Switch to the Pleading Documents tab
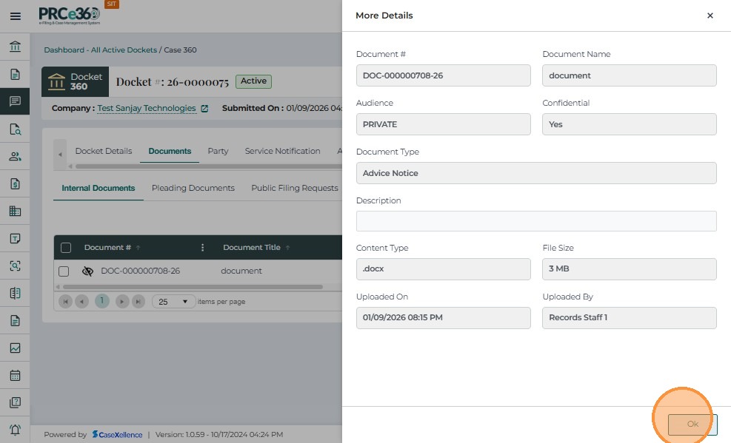Screen dimensions: 731x443 click(x=193, y=188)
